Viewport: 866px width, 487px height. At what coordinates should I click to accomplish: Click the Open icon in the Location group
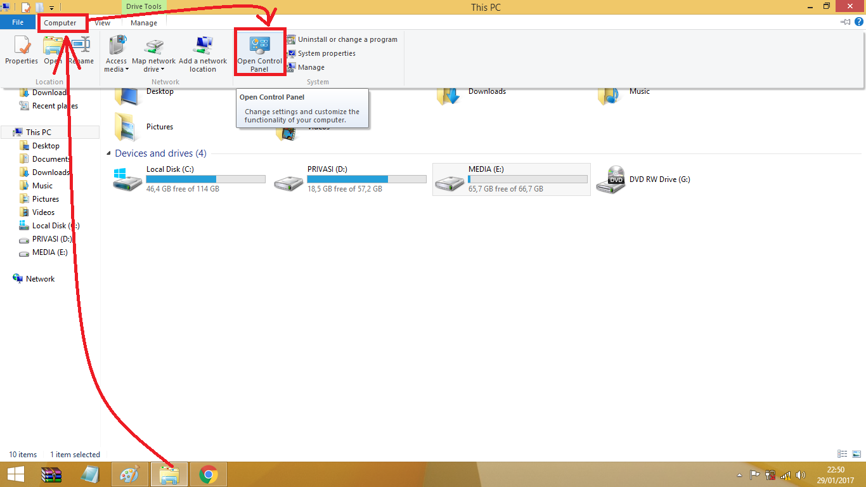pyautogui.click(x=51, y=51)
